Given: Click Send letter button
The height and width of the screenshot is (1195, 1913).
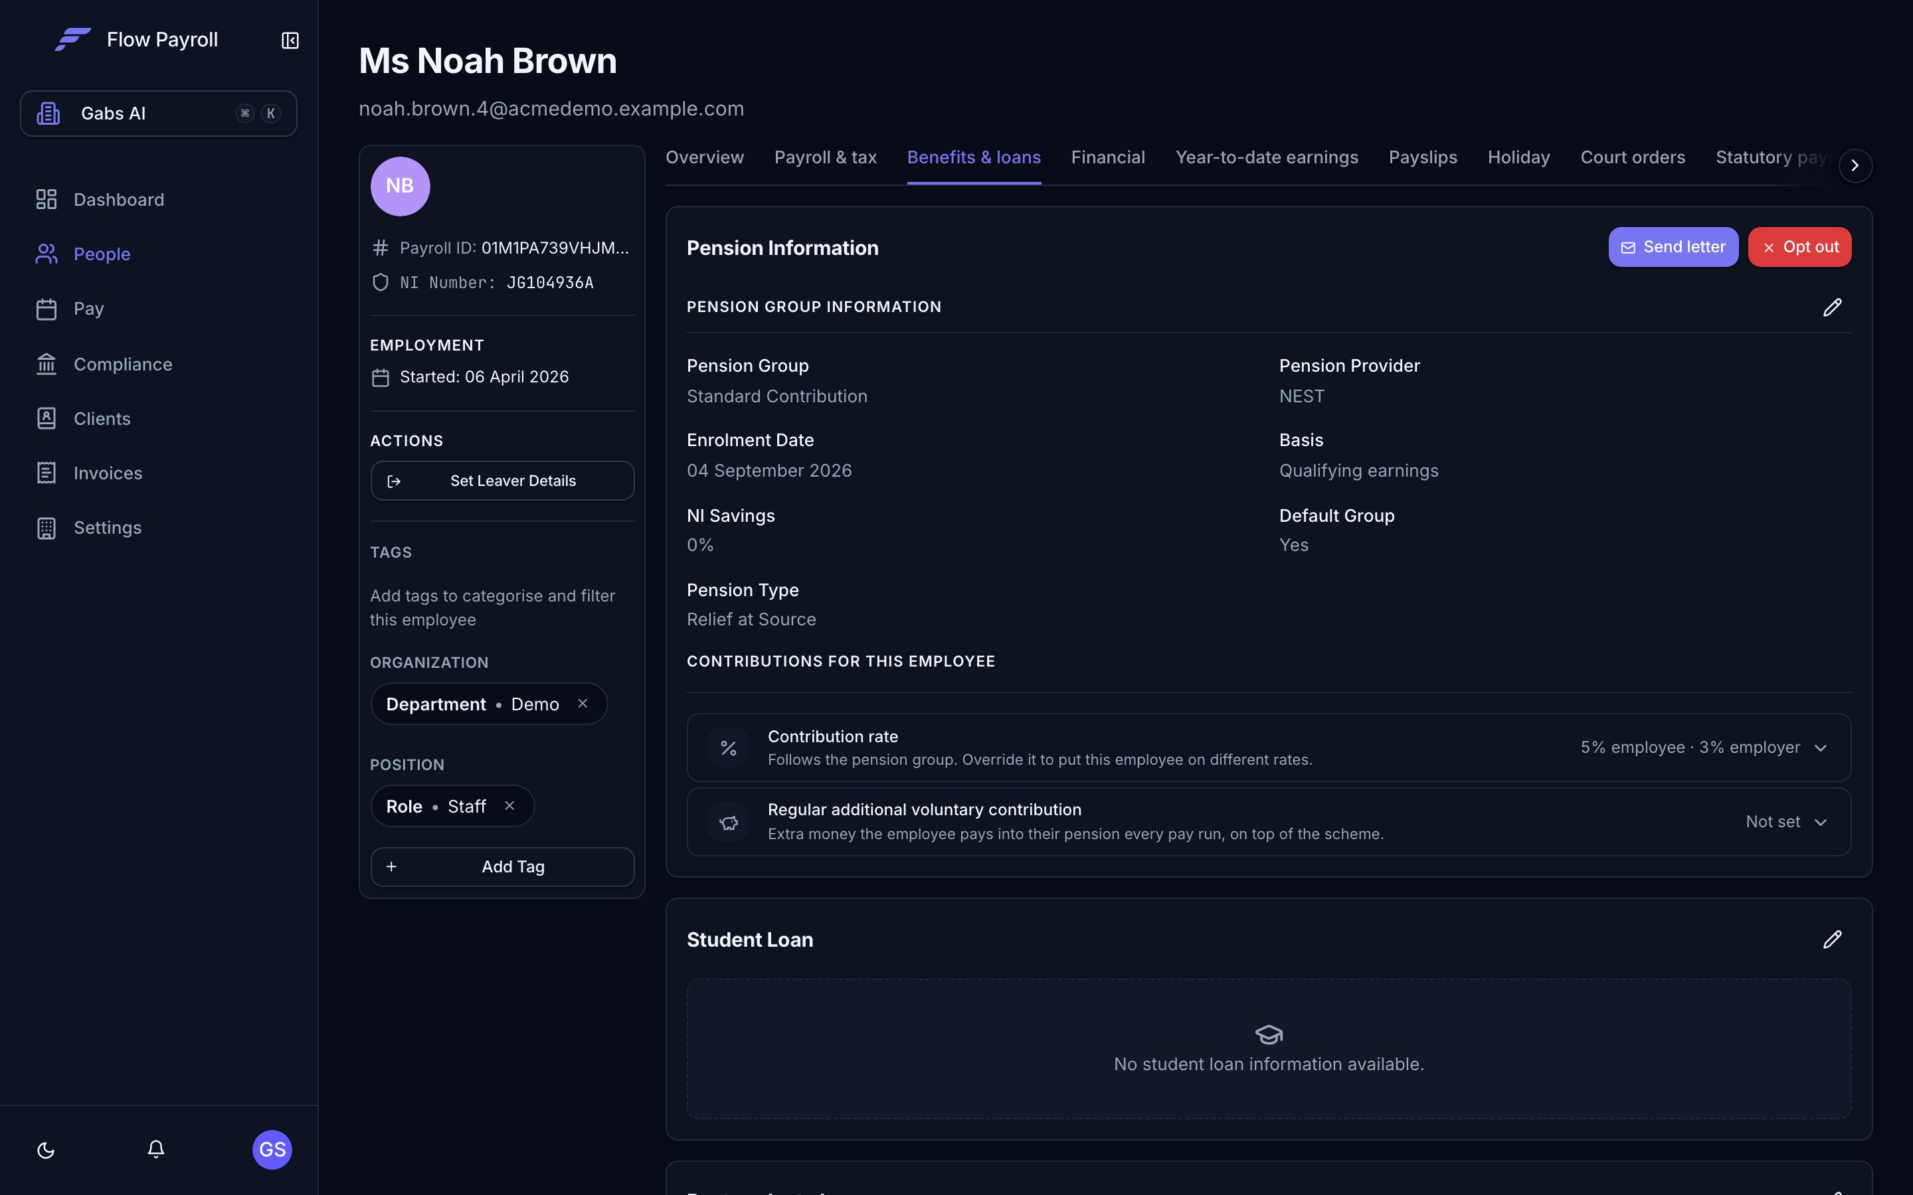Looking at the screenshot, I should coord(1673,246).
